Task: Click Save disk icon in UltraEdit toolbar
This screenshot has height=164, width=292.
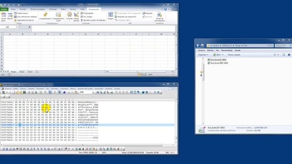Action: click(x=24, y=92)
